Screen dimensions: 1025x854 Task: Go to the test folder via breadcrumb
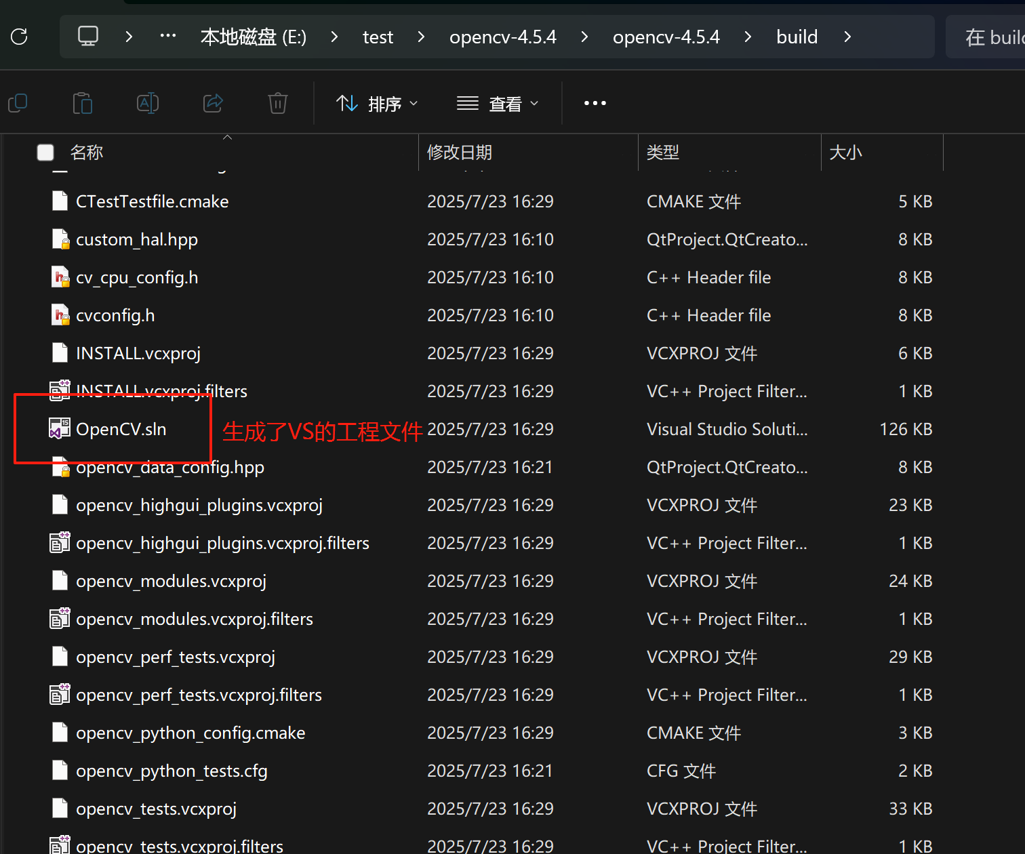click(x=378, y=37)
